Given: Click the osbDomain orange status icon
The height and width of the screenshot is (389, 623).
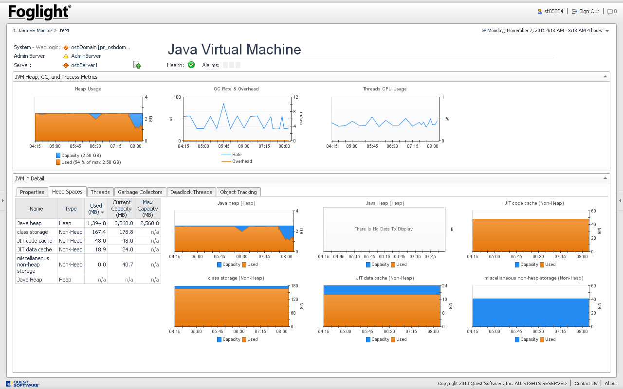Looking at the screenshot, I should (66, 48).
